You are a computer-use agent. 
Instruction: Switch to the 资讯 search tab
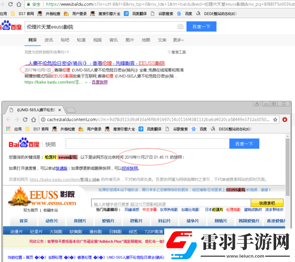pos(49,40)
